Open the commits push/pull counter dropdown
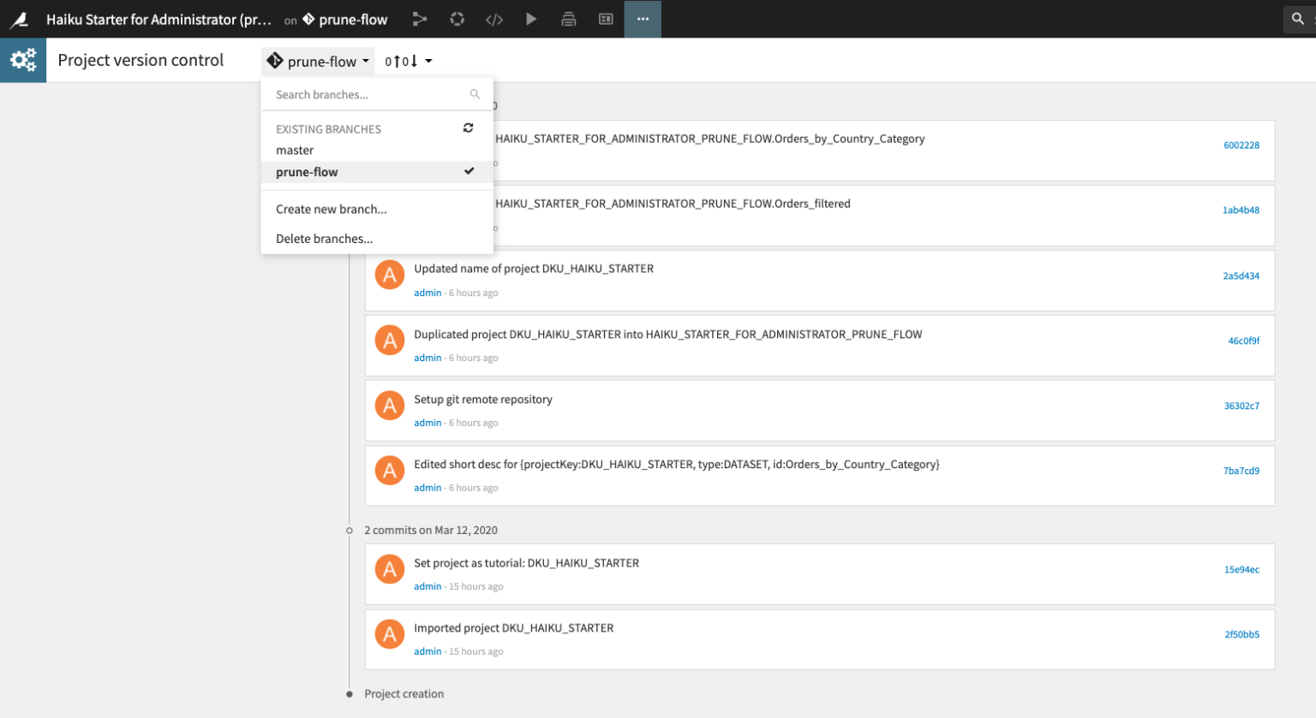 click(x=408, y=61)
